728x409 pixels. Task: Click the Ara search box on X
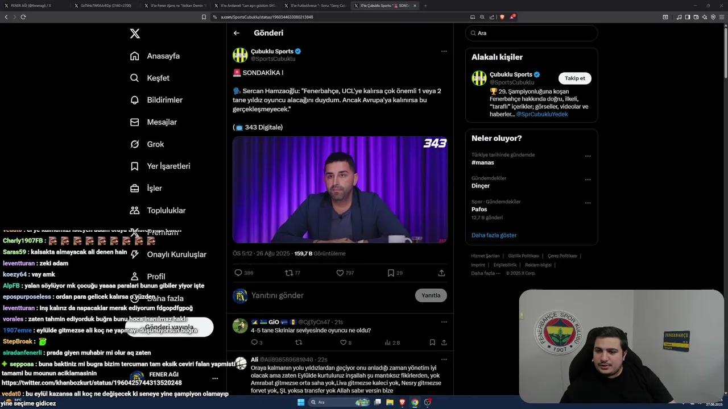pyautogui.click(x=532, y=33)
